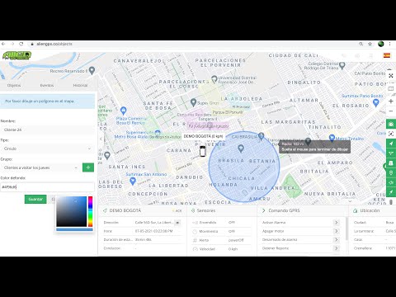Click the green left-arrow button in sidebar

(391, 182)
